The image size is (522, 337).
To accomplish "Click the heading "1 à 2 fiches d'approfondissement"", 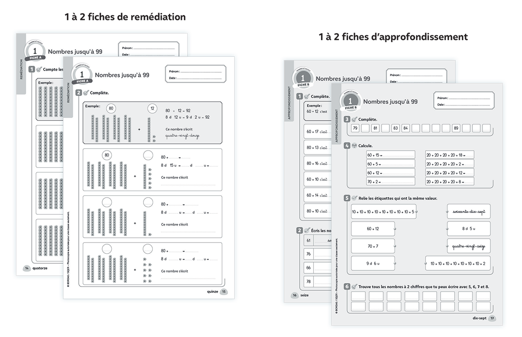I will coord(393,37).
